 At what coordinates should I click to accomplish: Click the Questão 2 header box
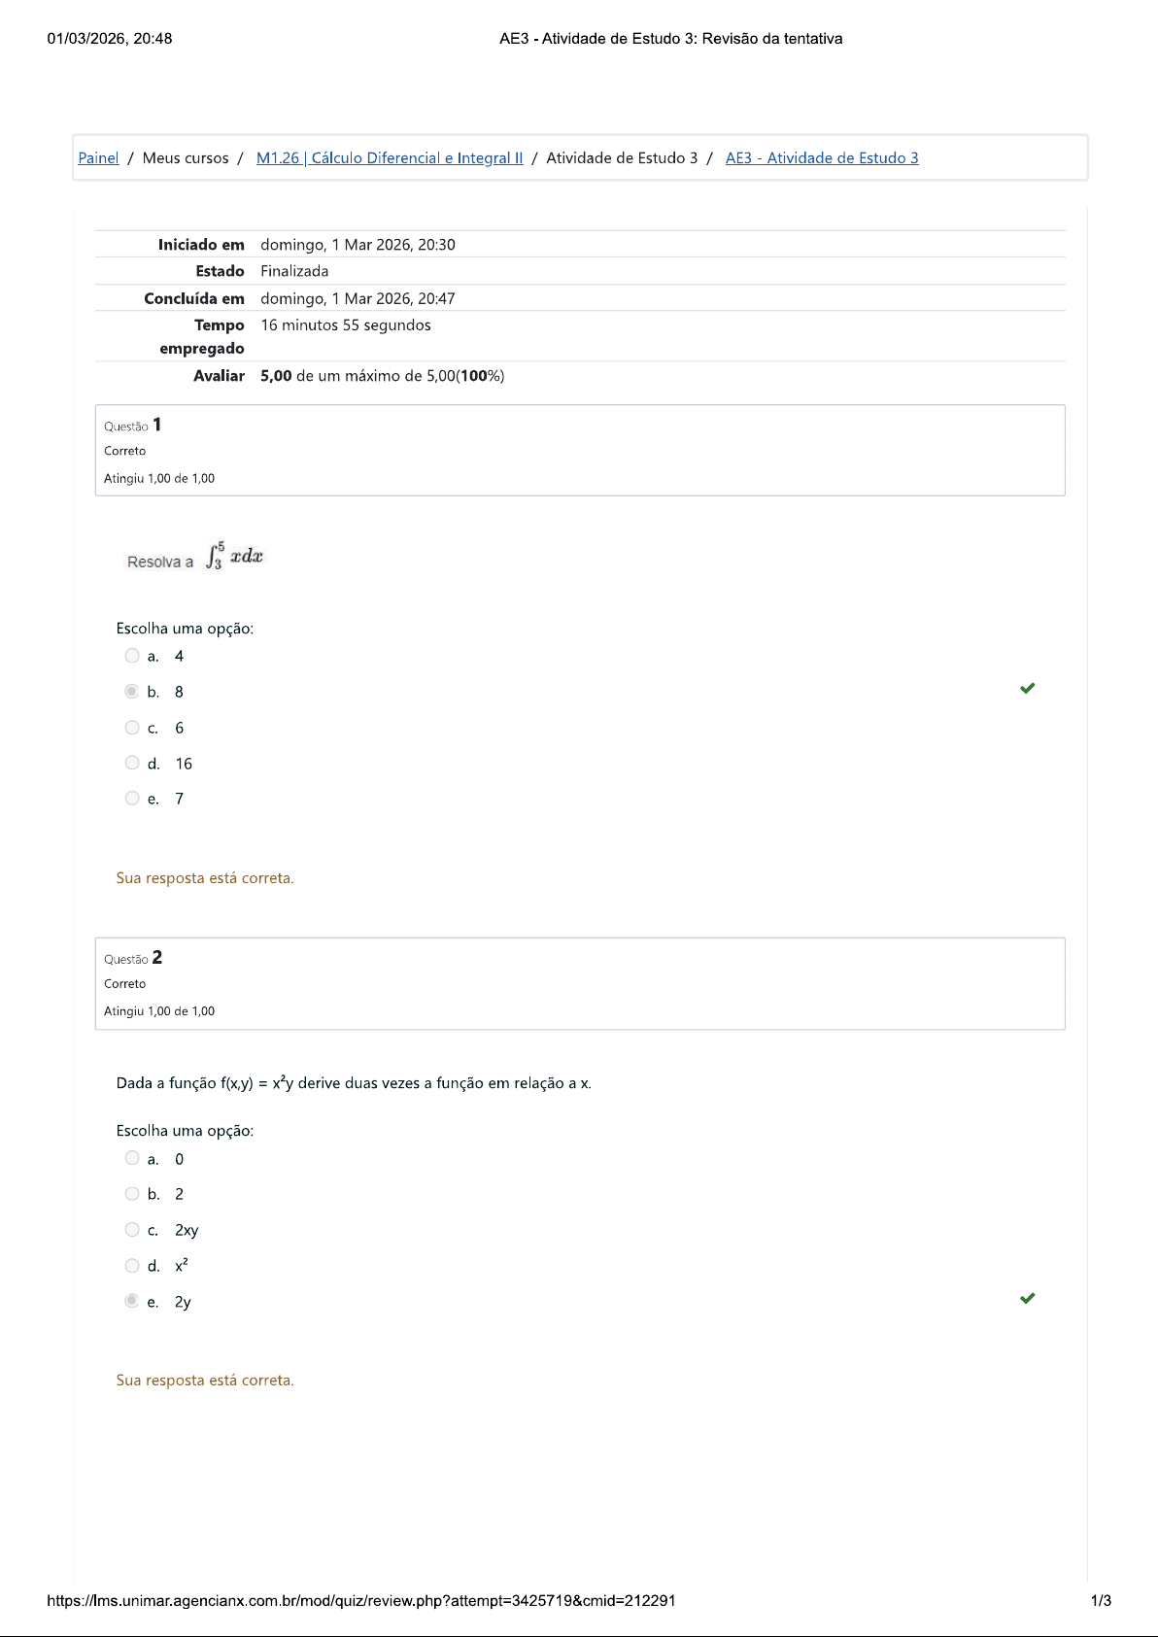[x=579, y=983]
